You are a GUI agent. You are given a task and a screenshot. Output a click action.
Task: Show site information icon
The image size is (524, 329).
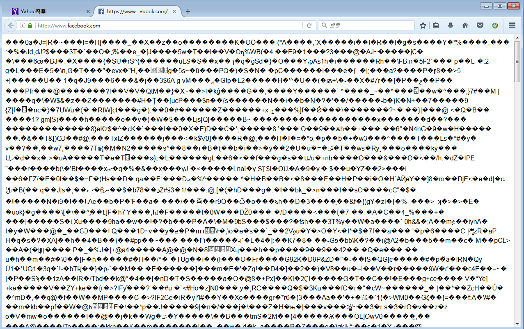click(23, 25)
